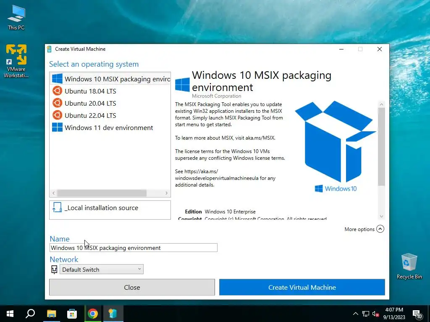Viewport: 430px width, 322px height.
Task: Click the Ubuntu 20.04 LTS logo icon
Action: (57, 103)
